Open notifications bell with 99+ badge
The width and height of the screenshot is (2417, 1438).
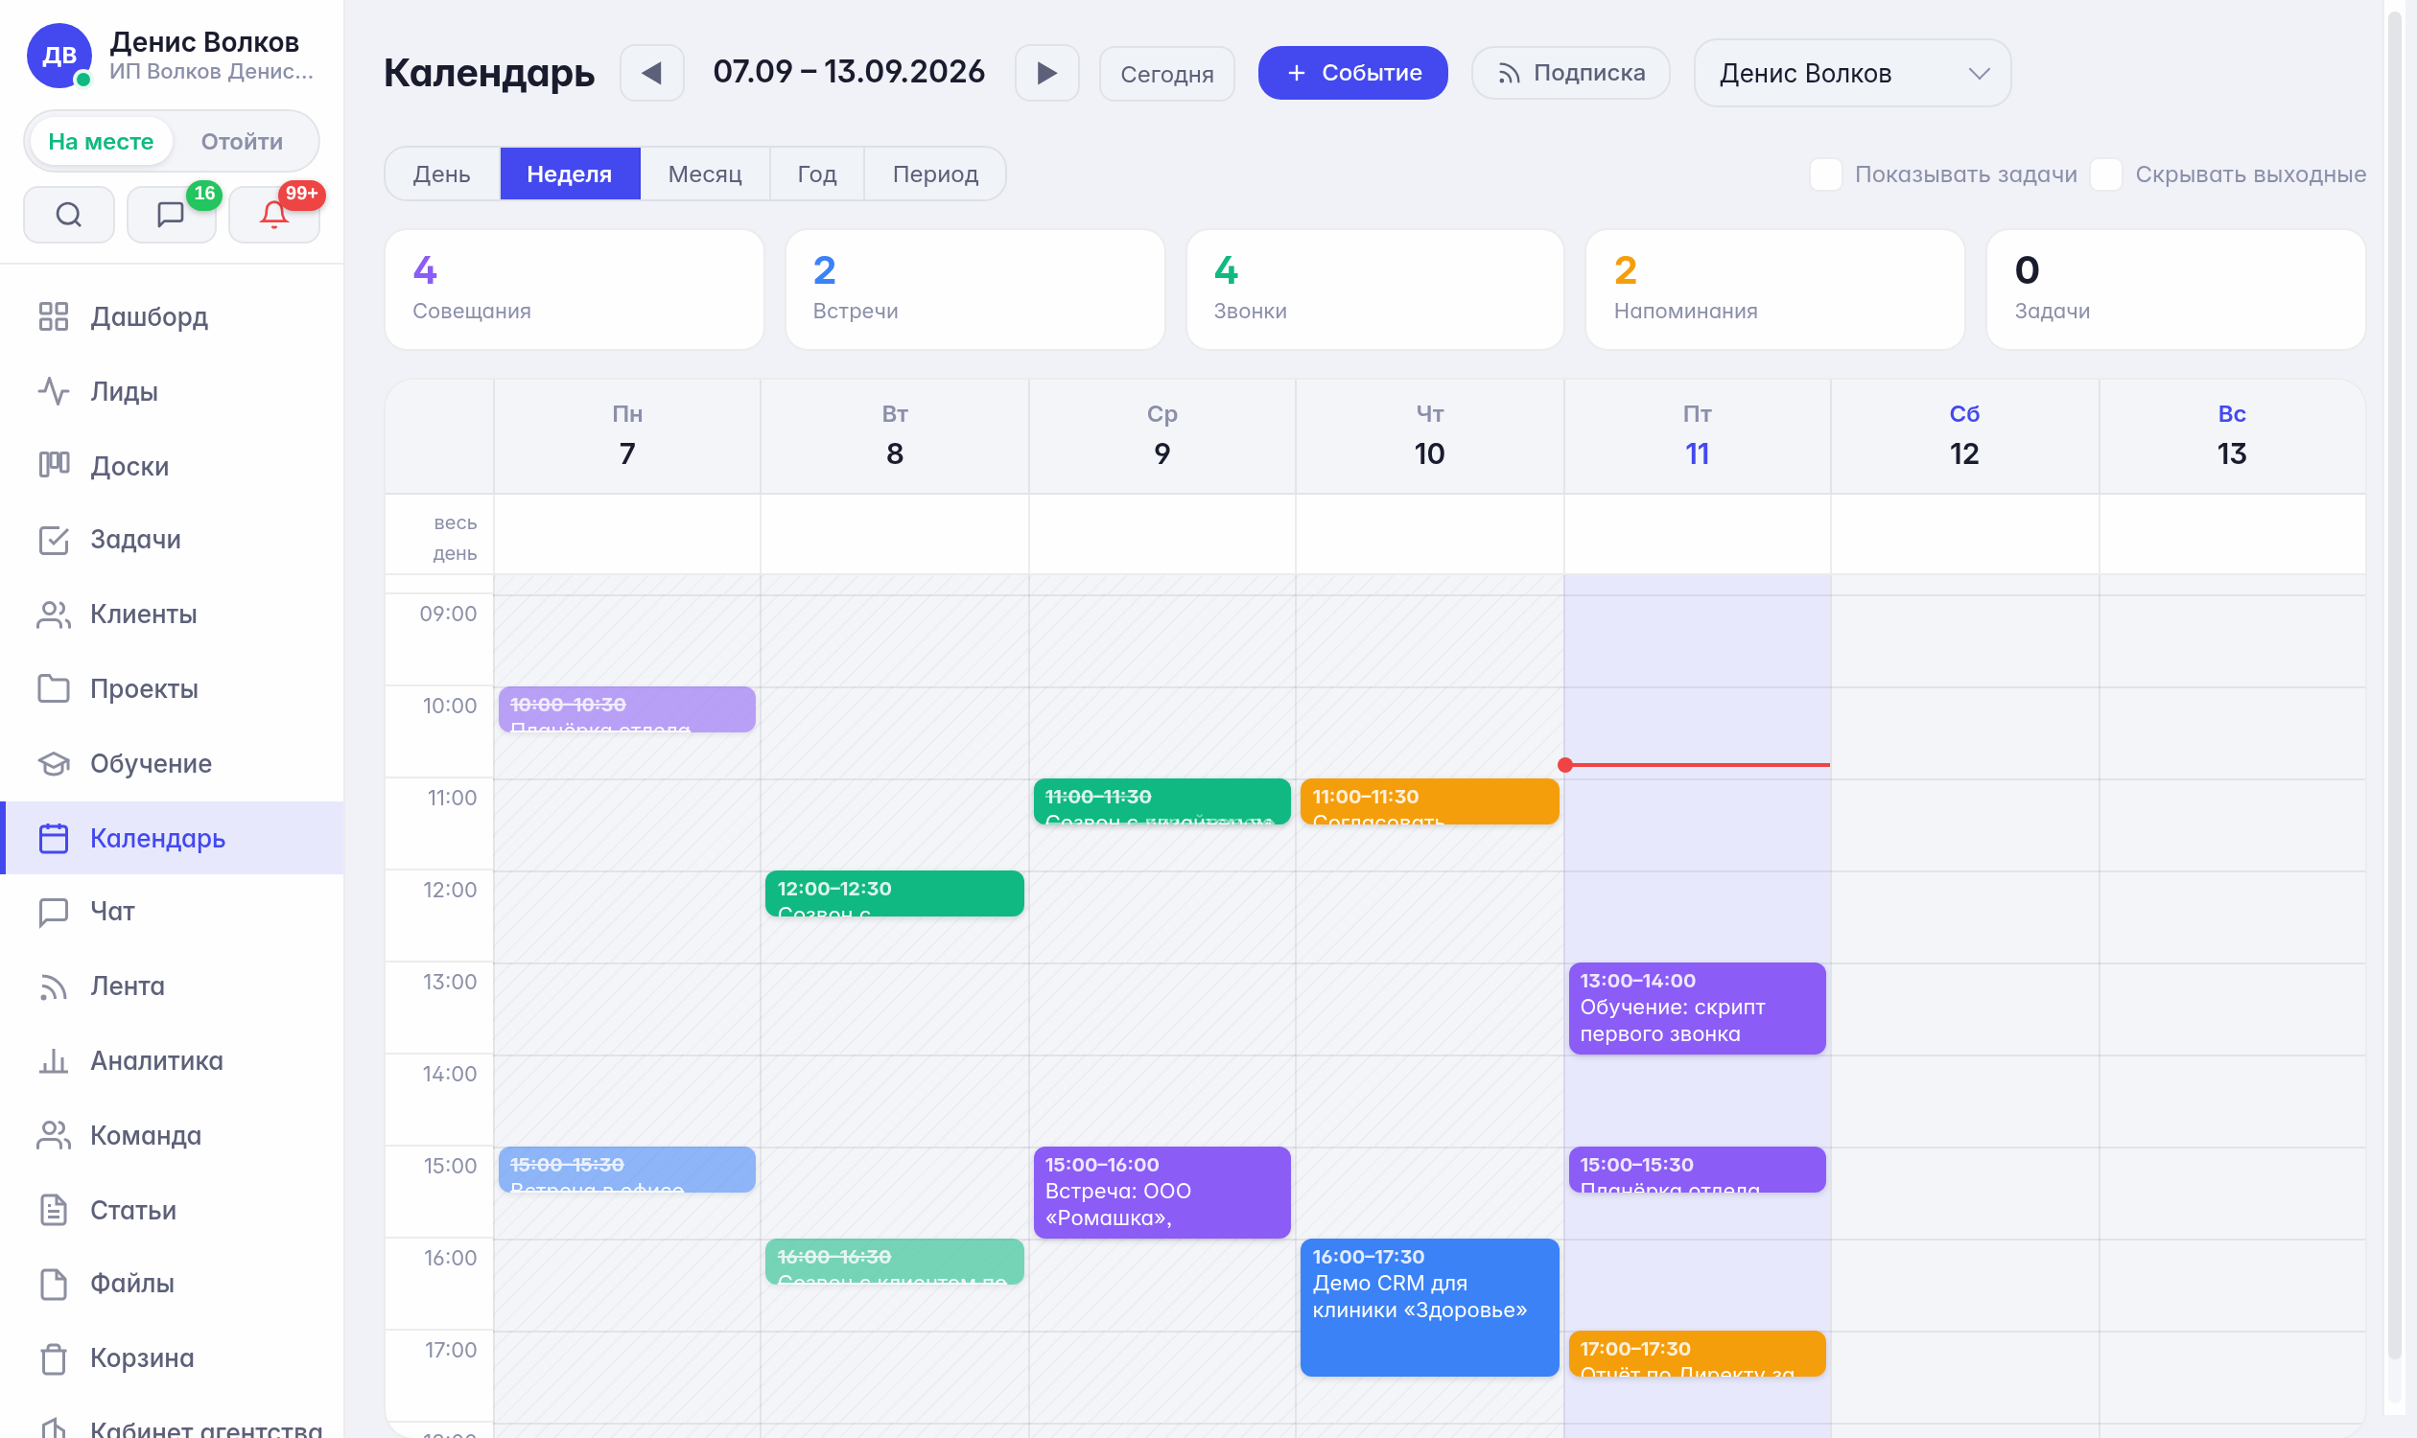pyautogui.click(x=274, y=214)
